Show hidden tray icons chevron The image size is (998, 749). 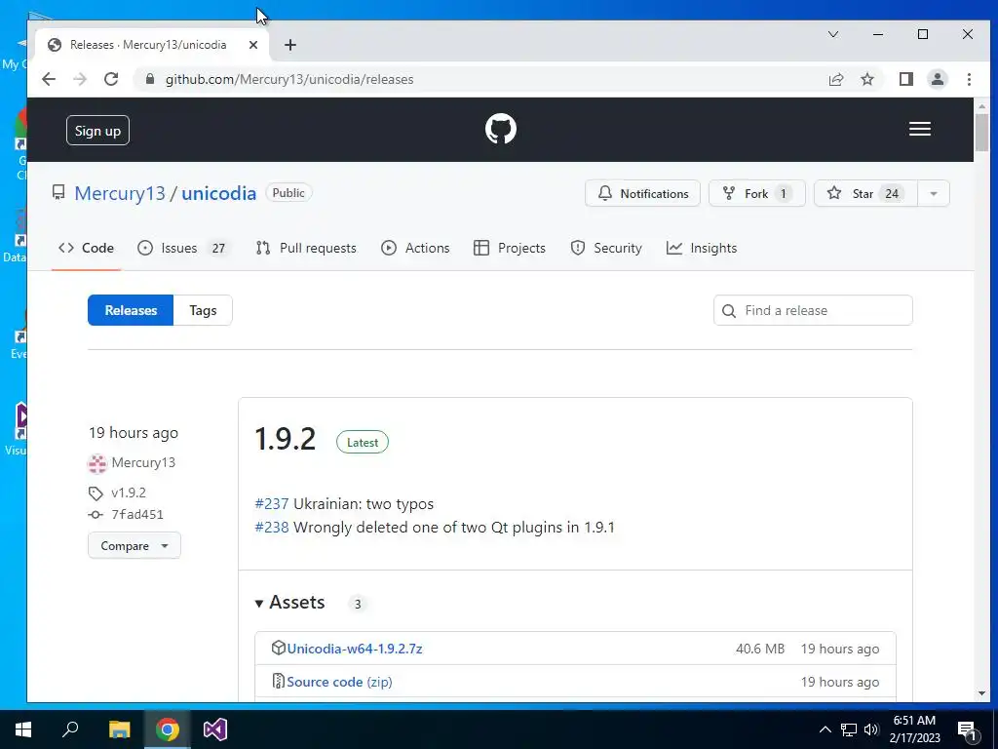[x=825, y=729]
